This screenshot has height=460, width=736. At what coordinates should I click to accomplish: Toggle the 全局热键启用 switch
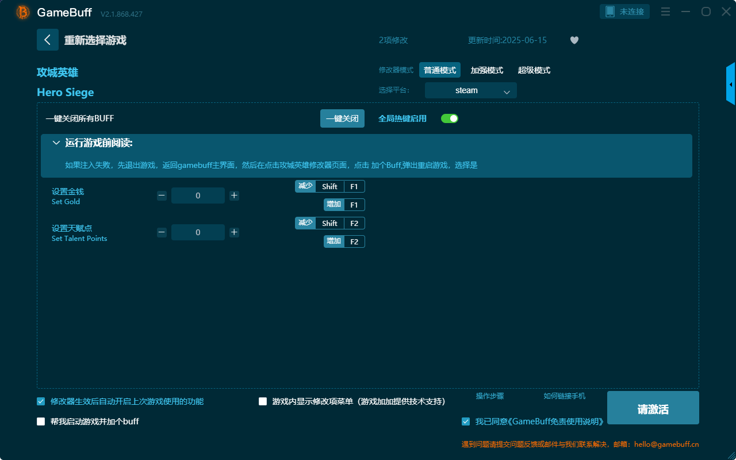tap(450, 118)
